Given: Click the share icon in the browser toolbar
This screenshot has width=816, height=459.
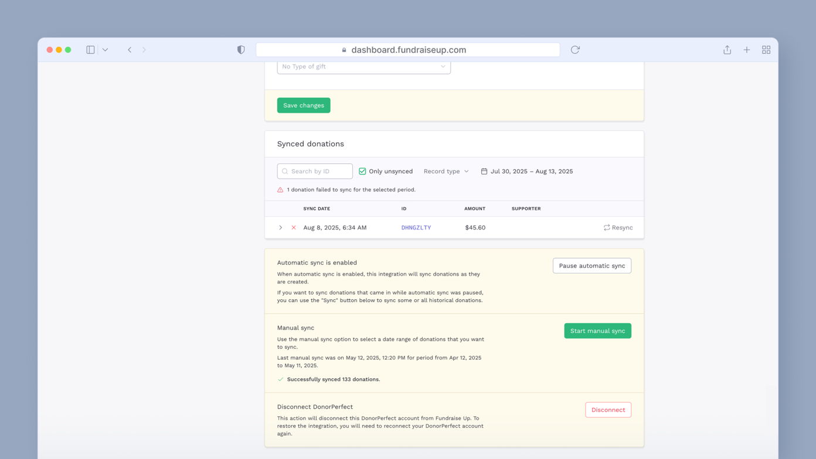Looking at the screenshot, I should point(727,50).
